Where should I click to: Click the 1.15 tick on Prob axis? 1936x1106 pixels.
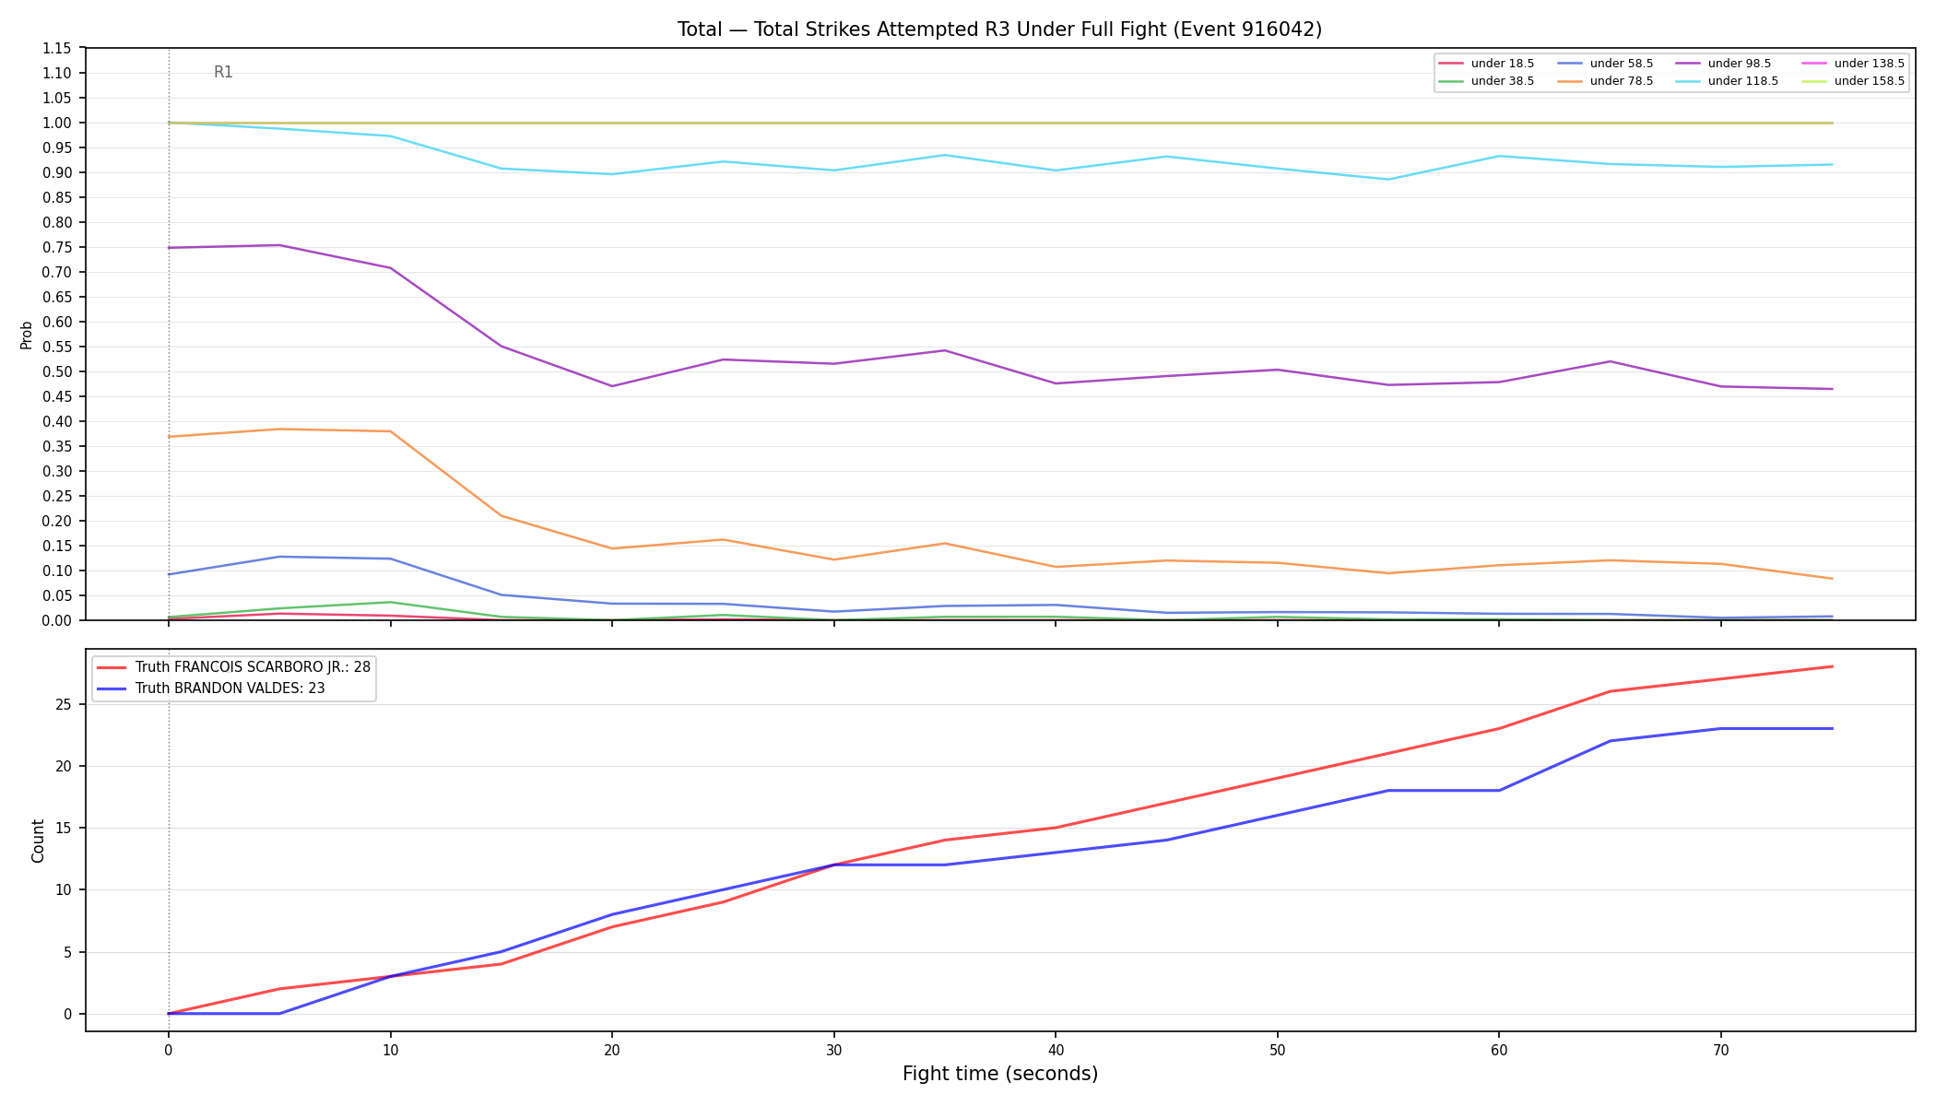57,48
